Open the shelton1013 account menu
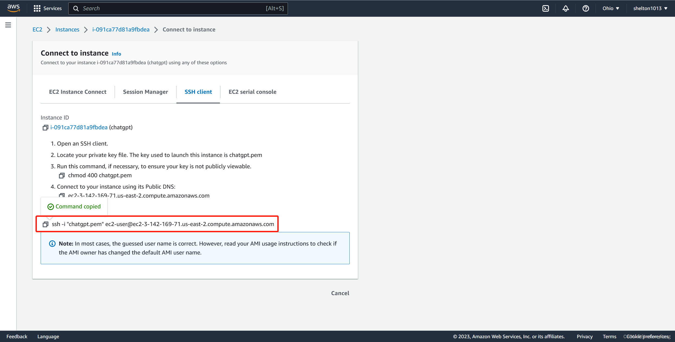The image size is (675, 342). pyautogui.click(x=650, y=8)
